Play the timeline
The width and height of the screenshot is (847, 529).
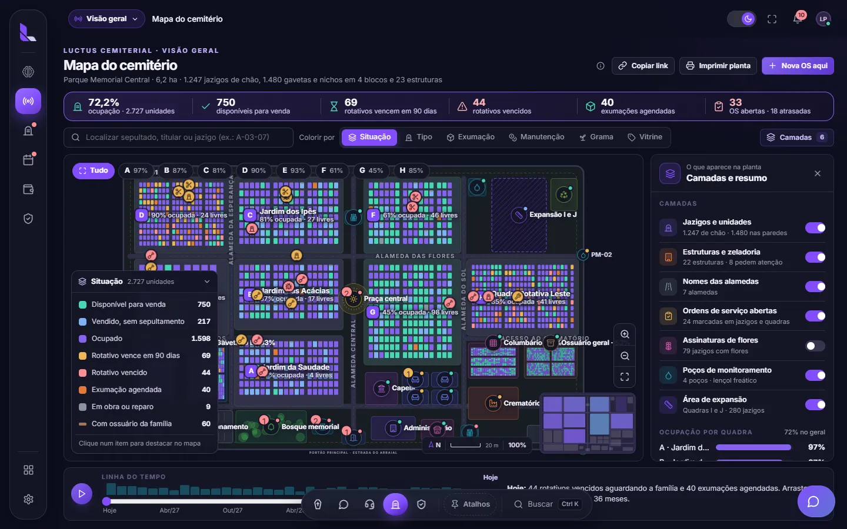pyautogui.click(x=82, y=494)
